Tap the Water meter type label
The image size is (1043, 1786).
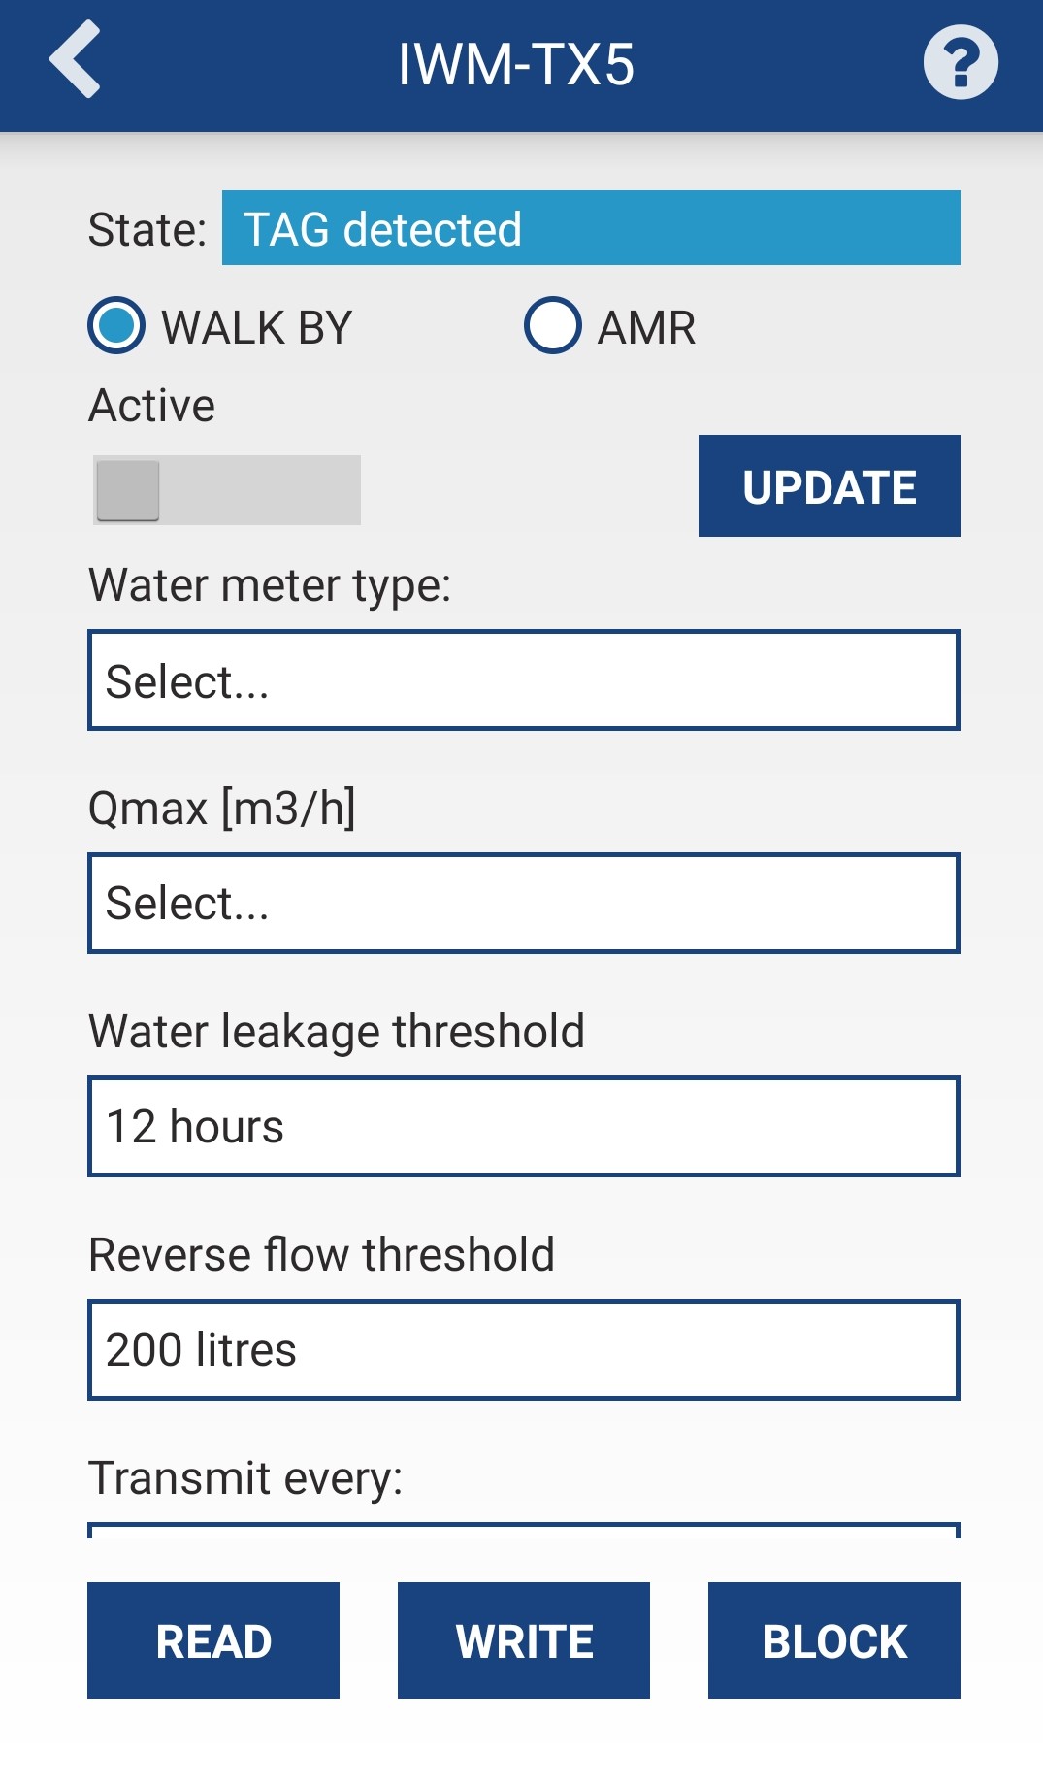pyautogui.click(x=270, y=585)
